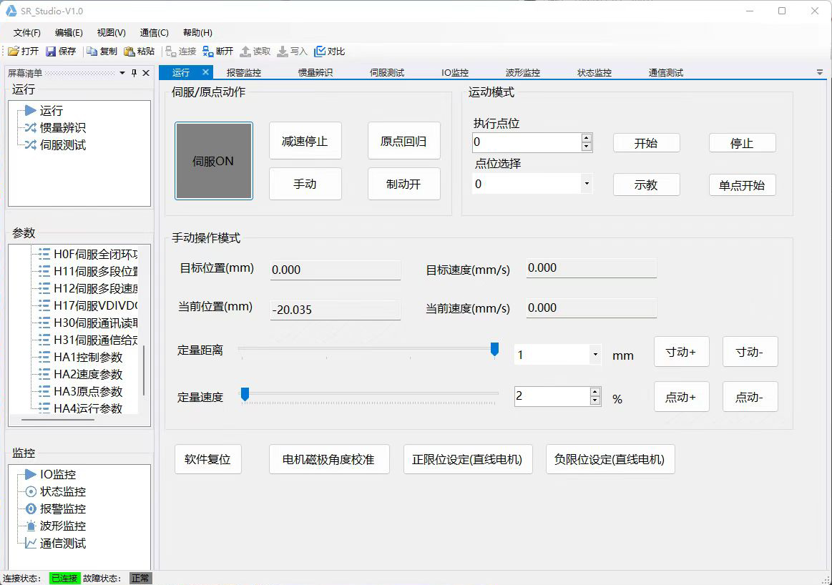Toggle the 伺服ON servo button

pos(214,161)
